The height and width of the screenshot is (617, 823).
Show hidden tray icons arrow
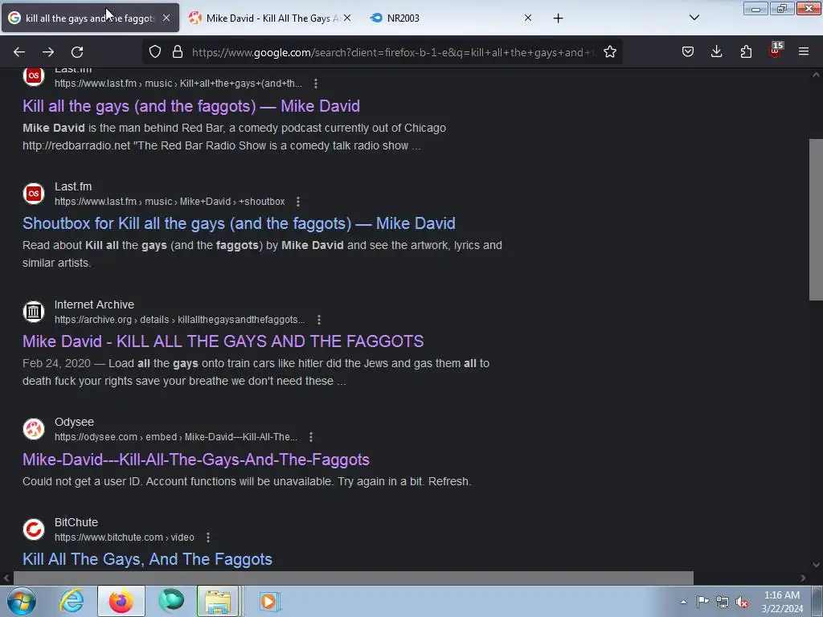[683, 602]
